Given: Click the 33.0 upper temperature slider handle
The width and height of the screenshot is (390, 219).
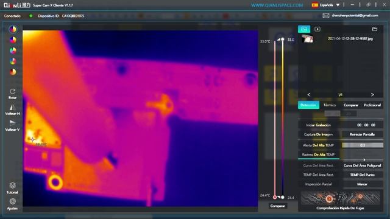Looking at the screenshot, I should [x=283, y=40].
